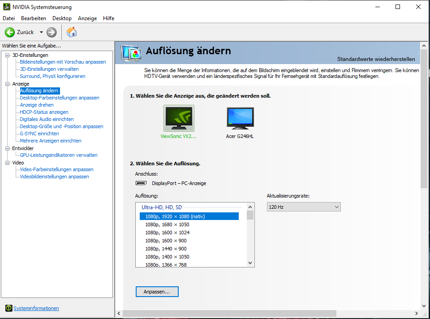Screen dimensions: 430x319
Task: Open G-SYNC einrichten
Action: tap(39, 134)
